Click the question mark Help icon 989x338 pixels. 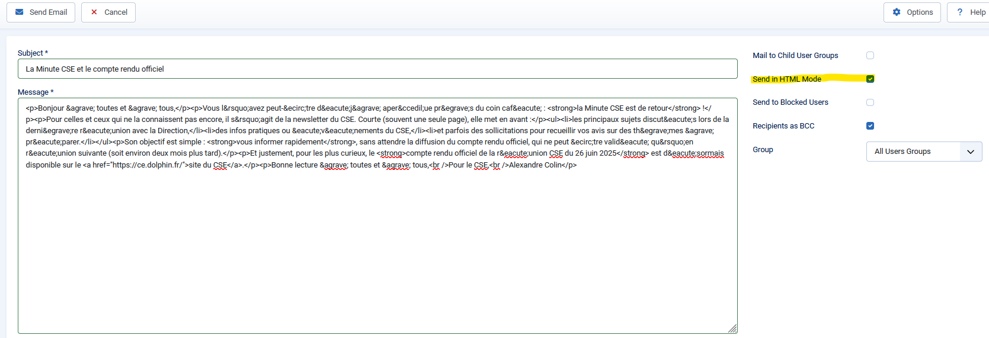[959, 12]
